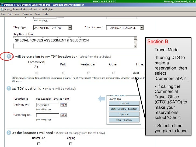Open the View menu

17,14
